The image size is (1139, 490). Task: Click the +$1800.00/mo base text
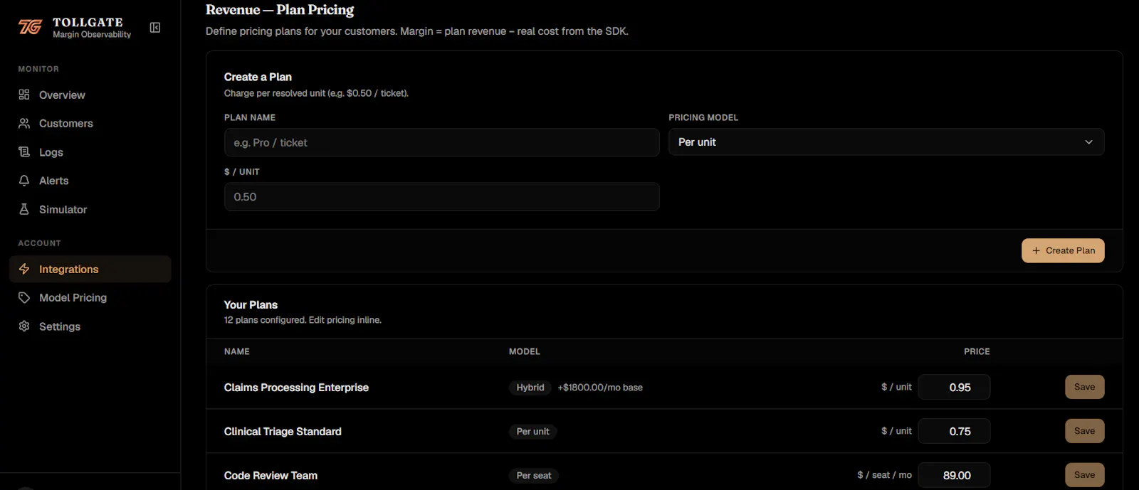click(x=600, y=388)
